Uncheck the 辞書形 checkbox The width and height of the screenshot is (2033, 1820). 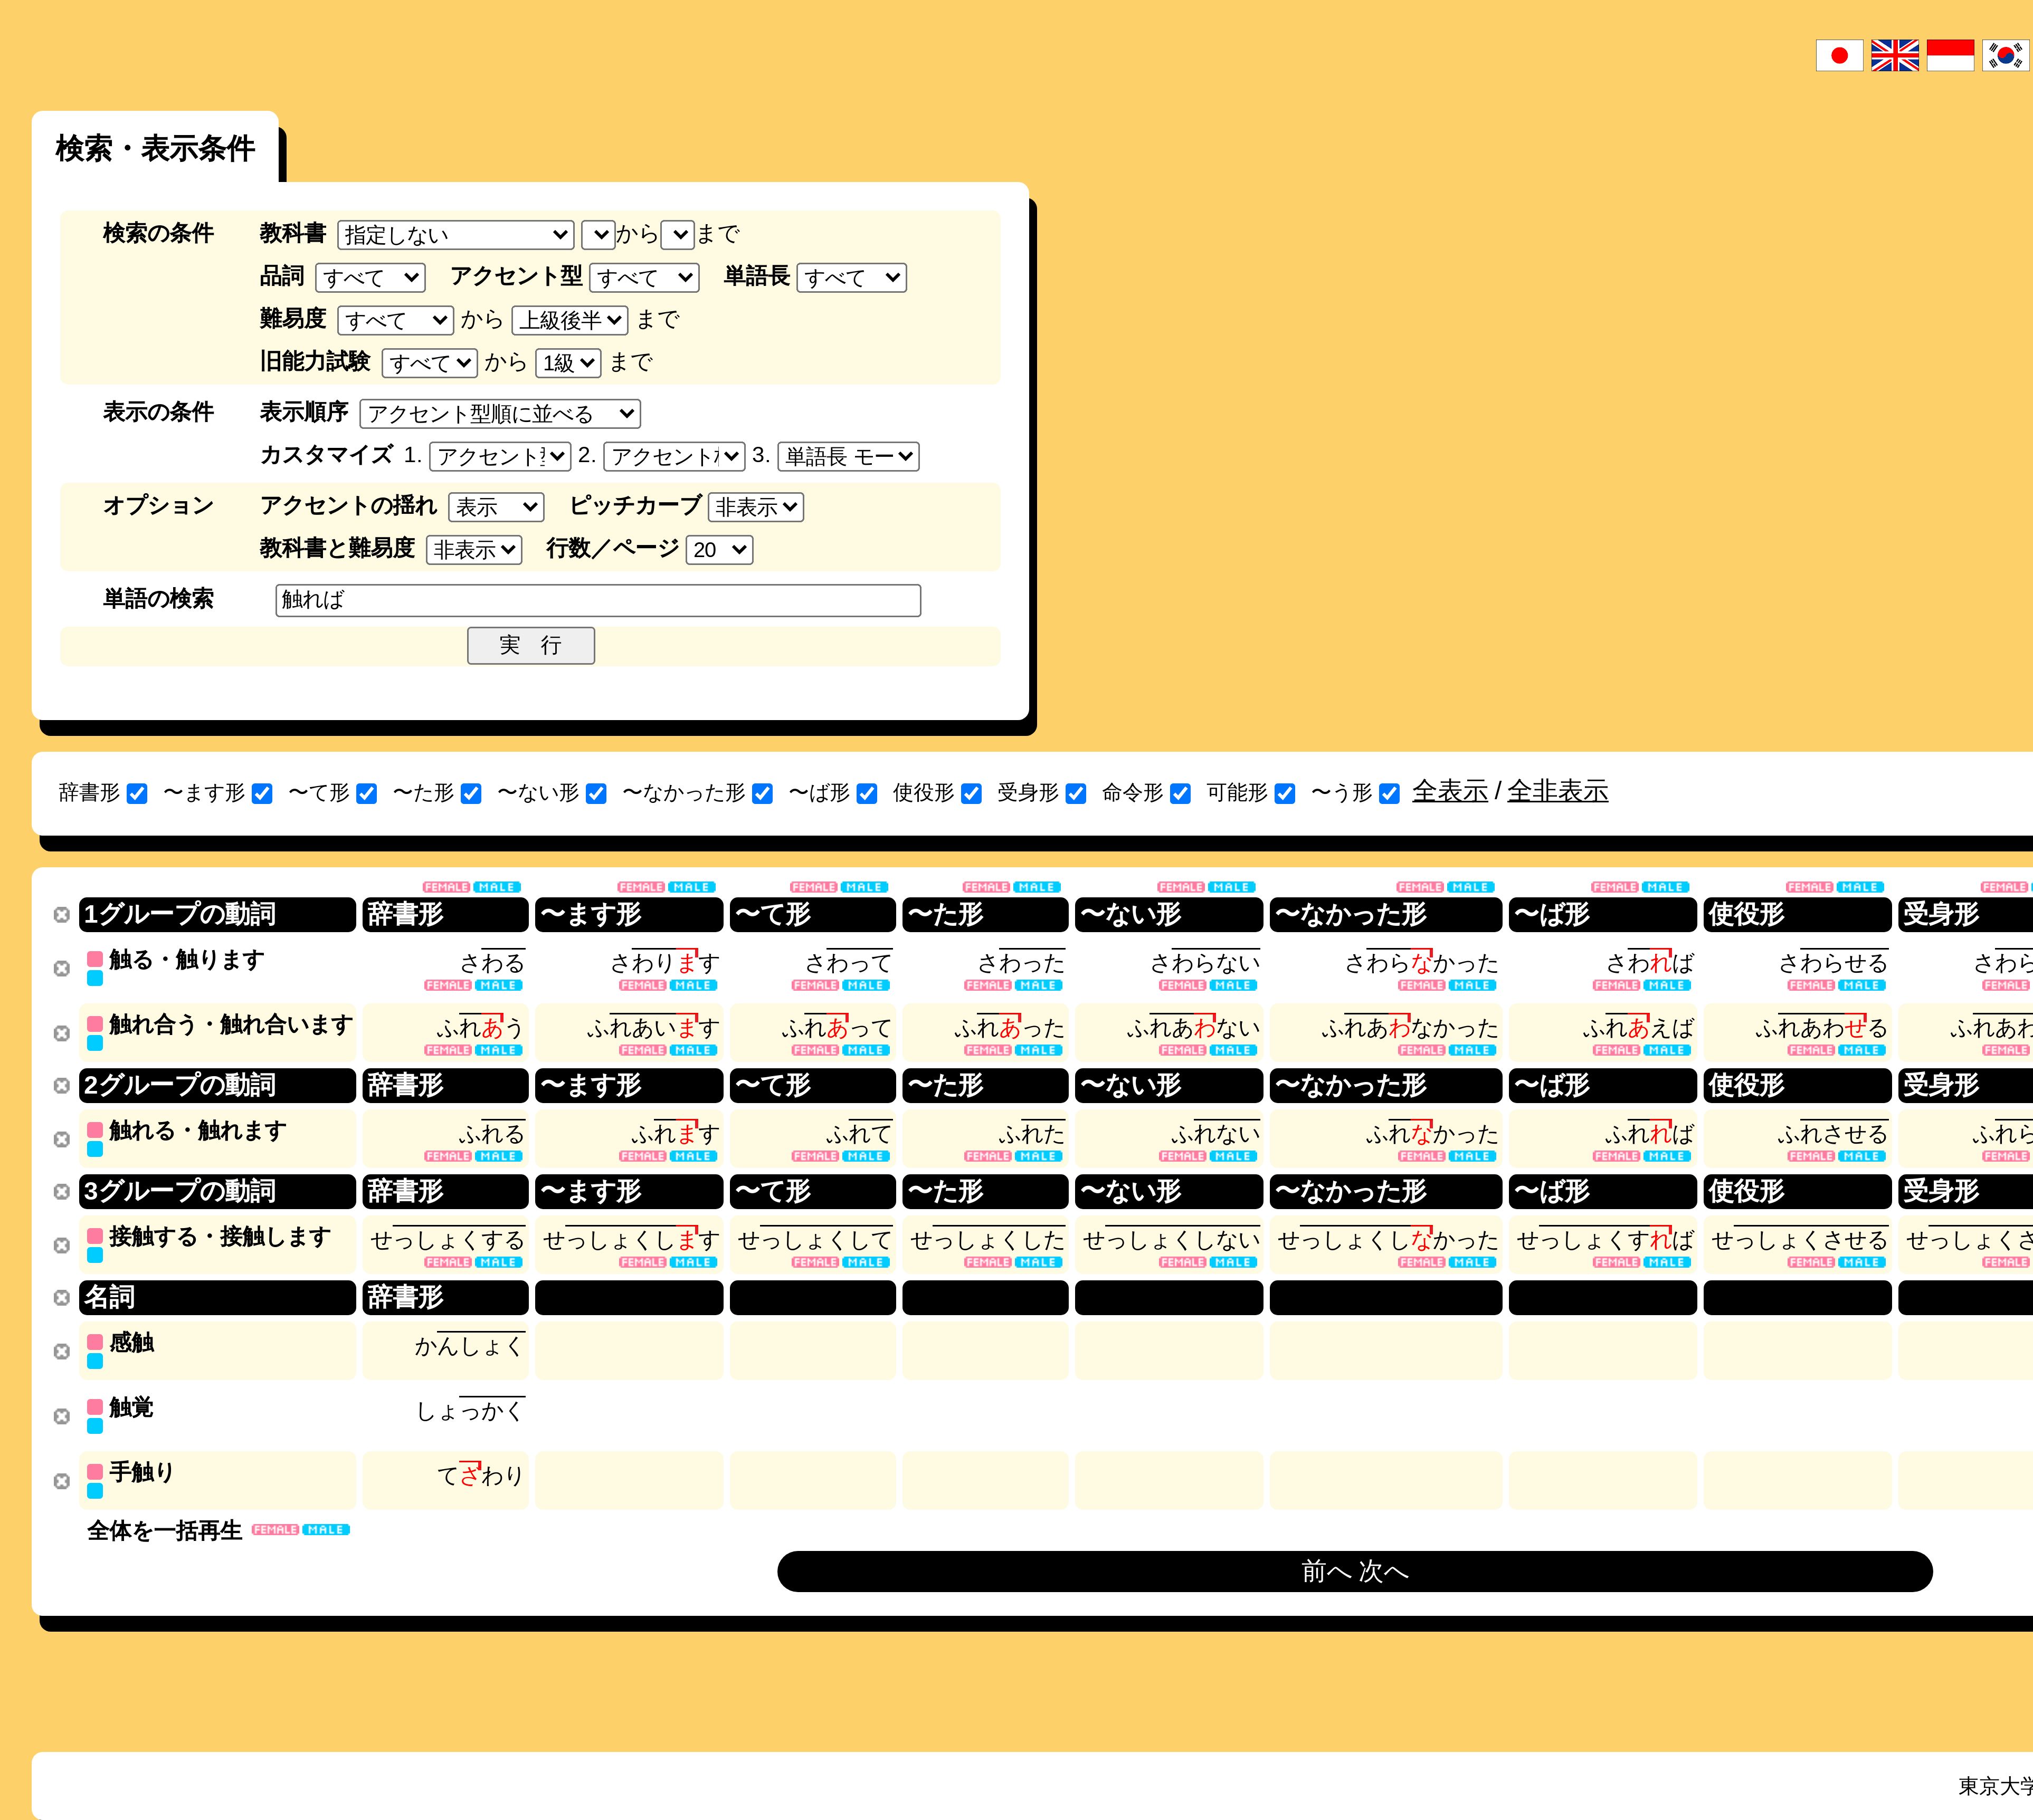pos(138,794)
